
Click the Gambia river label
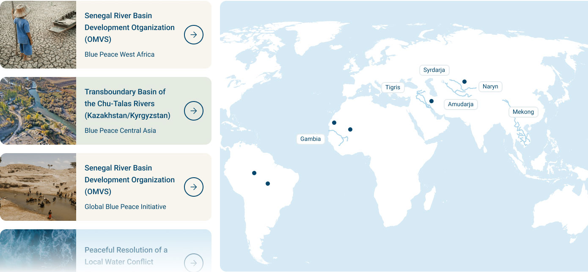tap(310, 139)
